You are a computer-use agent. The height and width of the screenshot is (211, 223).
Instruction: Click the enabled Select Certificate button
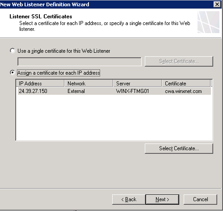(x=179, y=148)
